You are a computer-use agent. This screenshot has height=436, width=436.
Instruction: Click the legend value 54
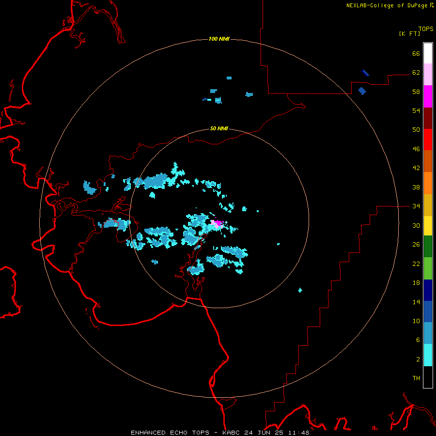pos(416,110)
